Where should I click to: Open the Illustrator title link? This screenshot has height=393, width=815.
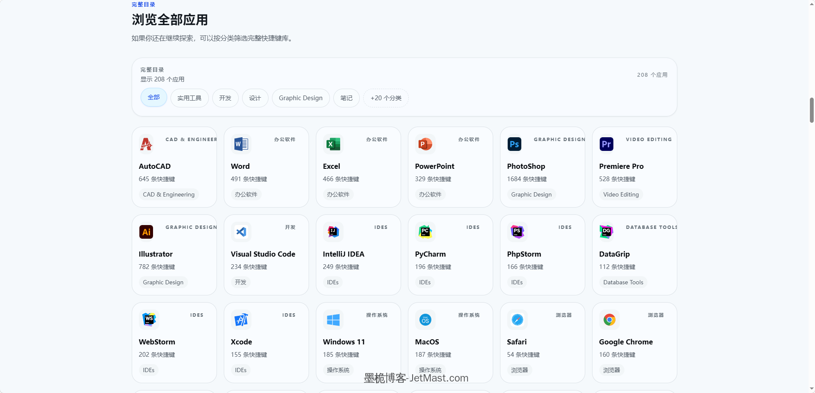pos(156,254)
